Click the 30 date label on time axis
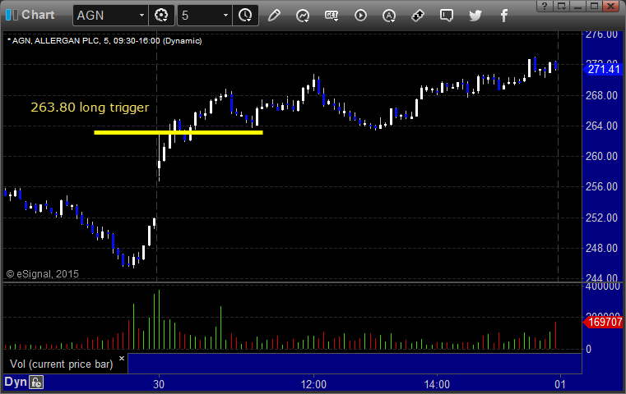 coord(159,384)
